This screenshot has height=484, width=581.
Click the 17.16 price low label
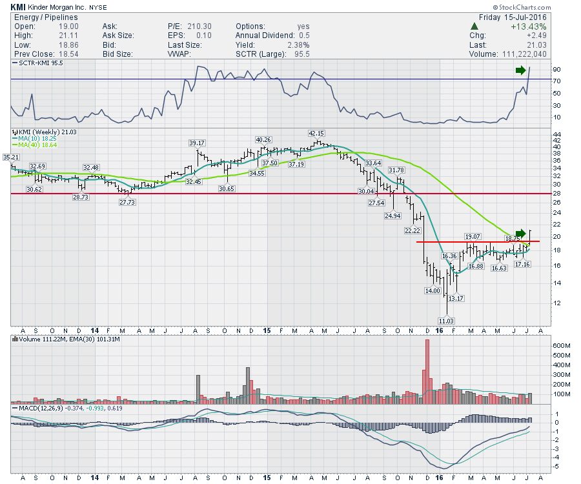[522, 265]
